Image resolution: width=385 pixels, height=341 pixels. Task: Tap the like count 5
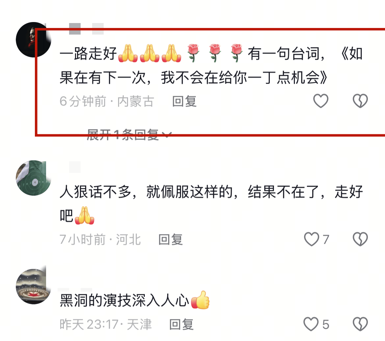point(325,324)
